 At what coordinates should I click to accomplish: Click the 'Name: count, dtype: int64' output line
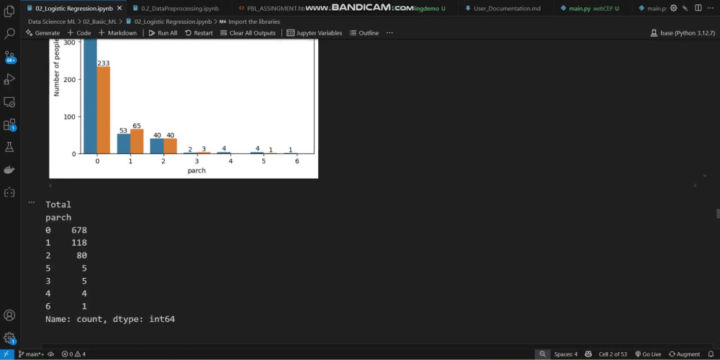pyautogui.click(x=110, y=319)
